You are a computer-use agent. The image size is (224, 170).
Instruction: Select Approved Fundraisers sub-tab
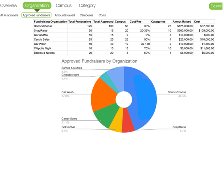(37, 15)
